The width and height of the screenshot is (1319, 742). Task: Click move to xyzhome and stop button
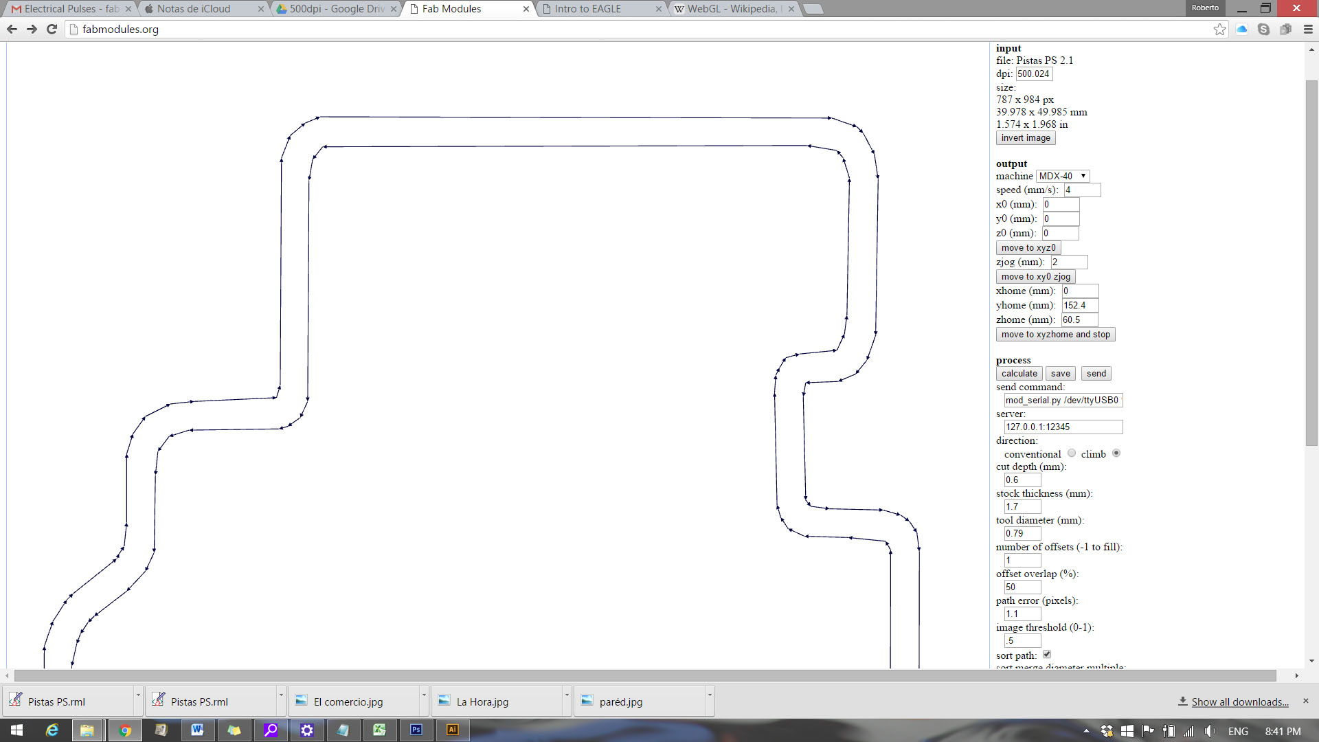tap(1055, 334)
